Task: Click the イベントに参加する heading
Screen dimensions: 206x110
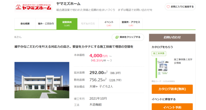Action: point(164,99)
